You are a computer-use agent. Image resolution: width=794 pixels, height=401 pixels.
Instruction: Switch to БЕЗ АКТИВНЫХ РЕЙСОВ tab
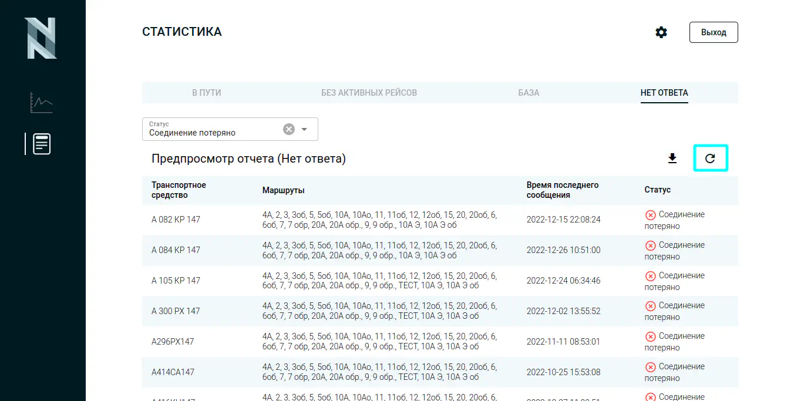click(369, 93)
